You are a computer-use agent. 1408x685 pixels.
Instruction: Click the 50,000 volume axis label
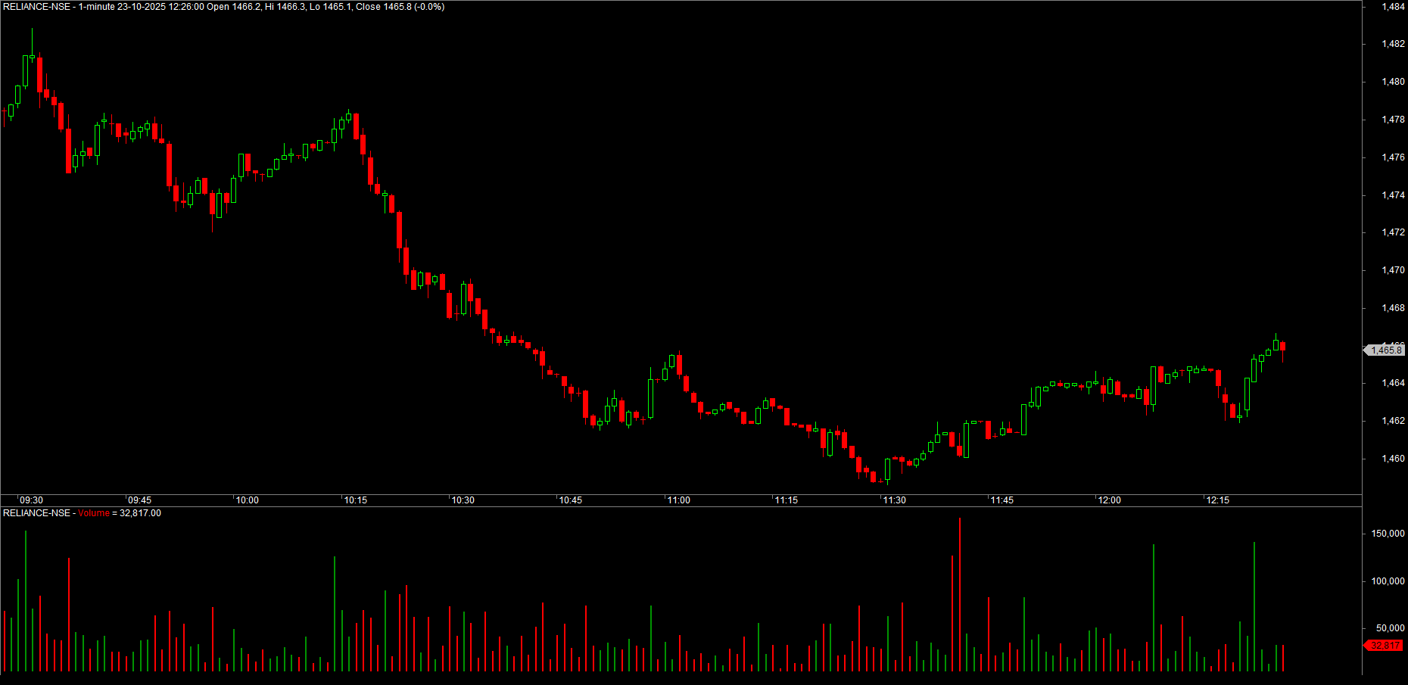[x=1391, y=628]
